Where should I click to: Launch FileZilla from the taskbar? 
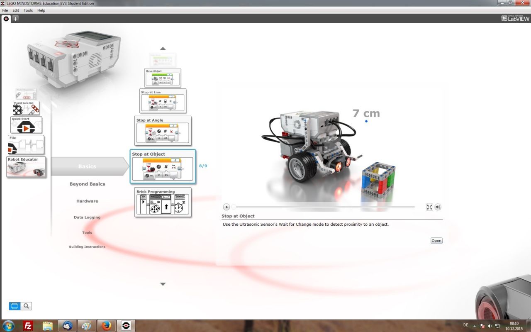click(x=28, y=326)
